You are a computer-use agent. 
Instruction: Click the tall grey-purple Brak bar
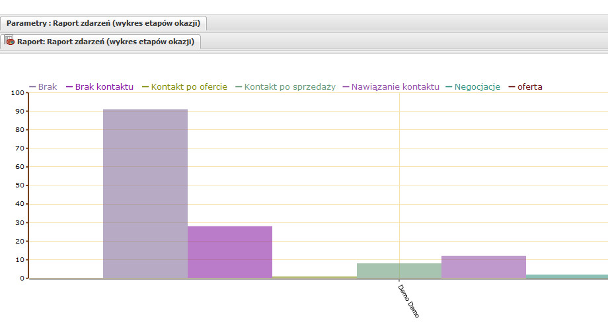pos(145,193)
